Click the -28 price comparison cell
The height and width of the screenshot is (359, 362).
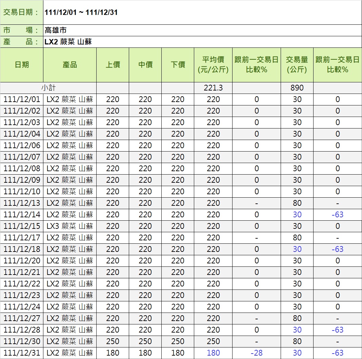click(x=256, y=353)
